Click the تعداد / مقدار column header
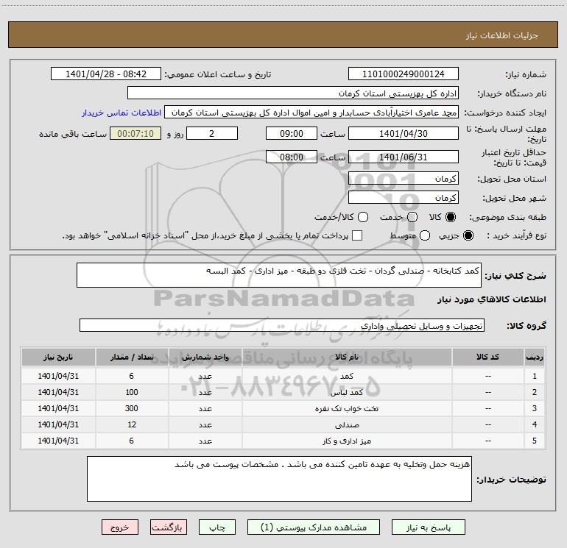The height and width of the screenshot is (548, 567). point(132,357)
